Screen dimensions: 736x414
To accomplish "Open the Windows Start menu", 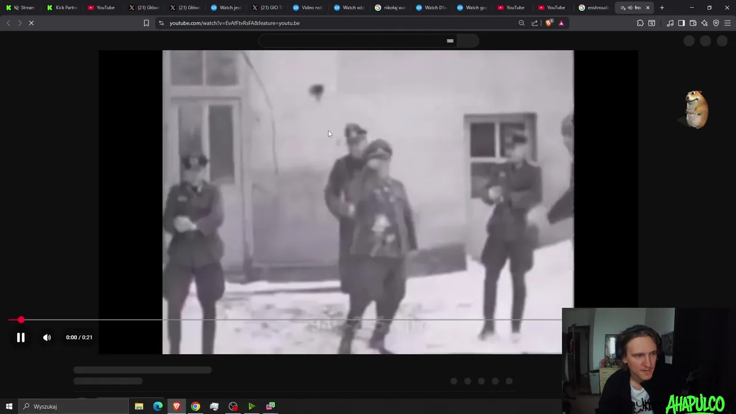I will (9, 407).
